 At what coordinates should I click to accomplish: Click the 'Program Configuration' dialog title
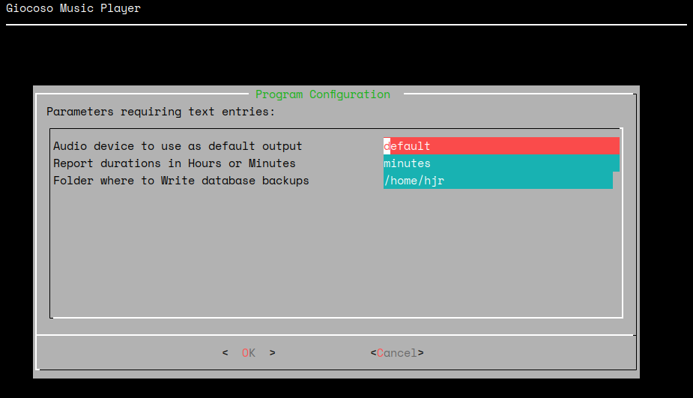point(322,94)
